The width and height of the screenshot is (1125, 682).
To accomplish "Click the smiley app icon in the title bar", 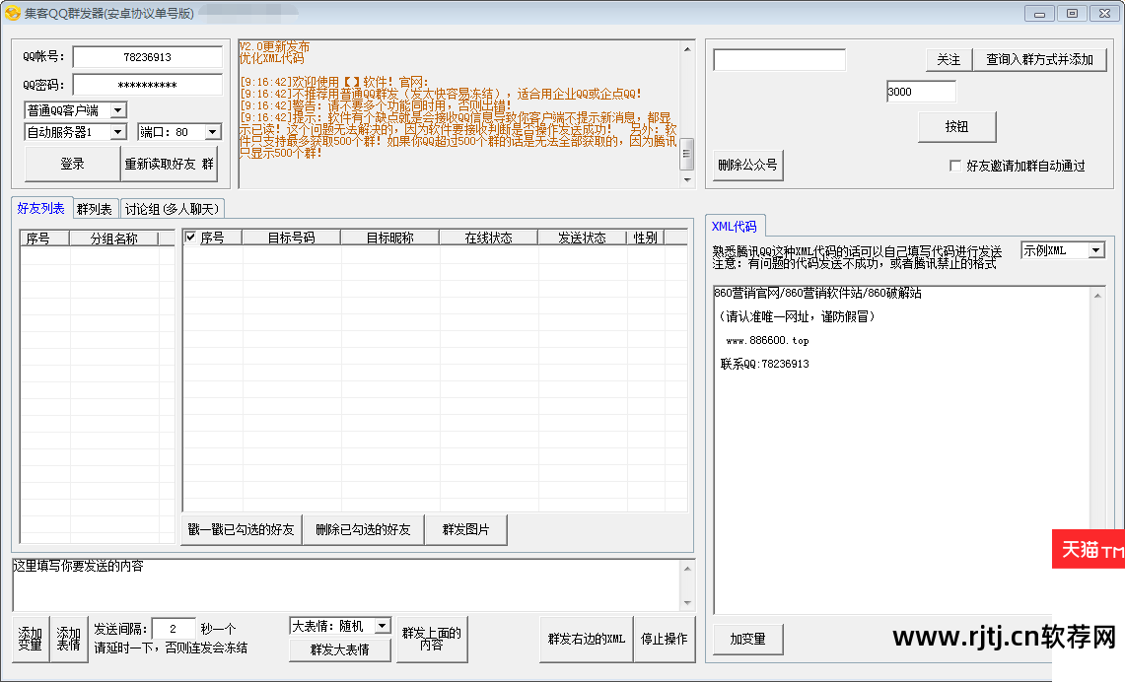I will click(11, 13).
